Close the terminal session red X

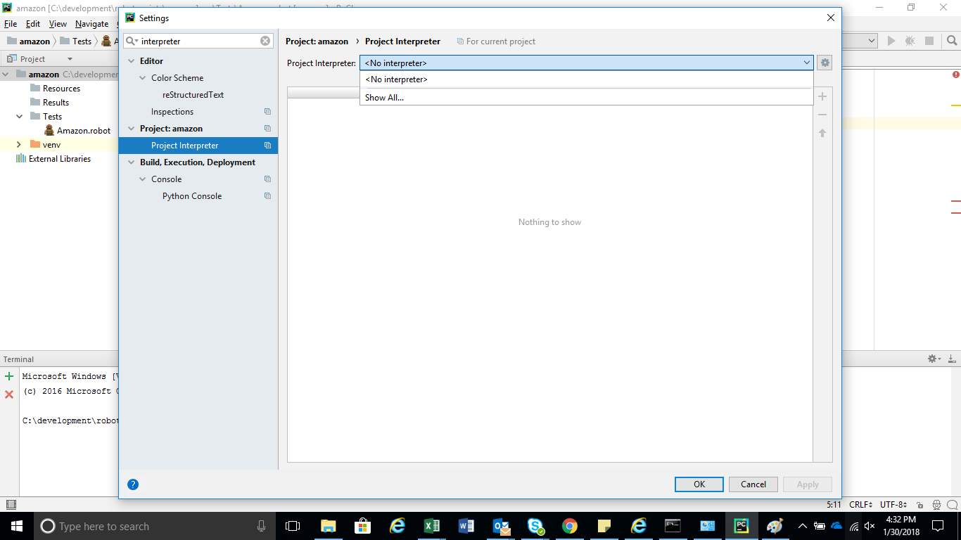tap(9, 394)
